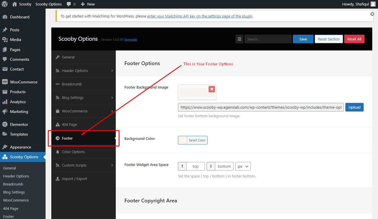Open the comments bubble in admin bar

coord(69,4)
